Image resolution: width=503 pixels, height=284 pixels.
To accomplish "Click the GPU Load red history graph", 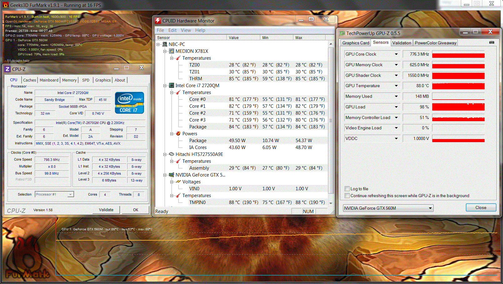I will point(458,107).
